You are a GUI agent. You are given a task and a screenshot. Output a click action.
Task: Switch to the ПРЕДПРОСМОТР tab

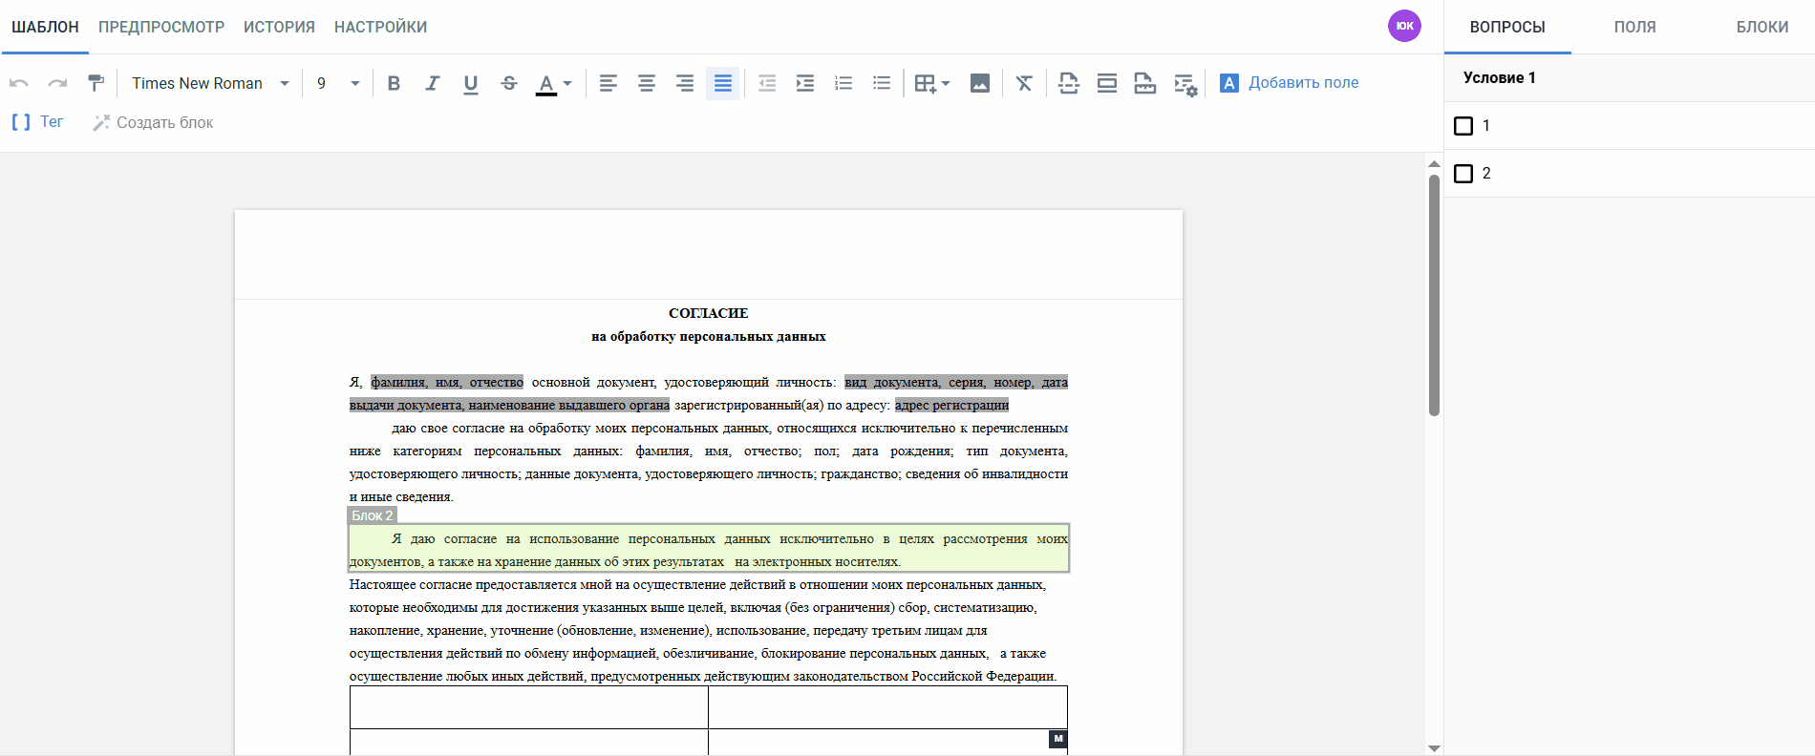coord(161,27)
